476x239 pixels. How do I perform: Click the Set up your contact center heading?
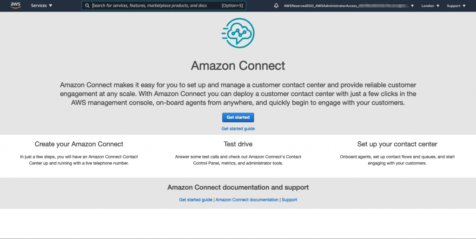(x=397, y=144)
